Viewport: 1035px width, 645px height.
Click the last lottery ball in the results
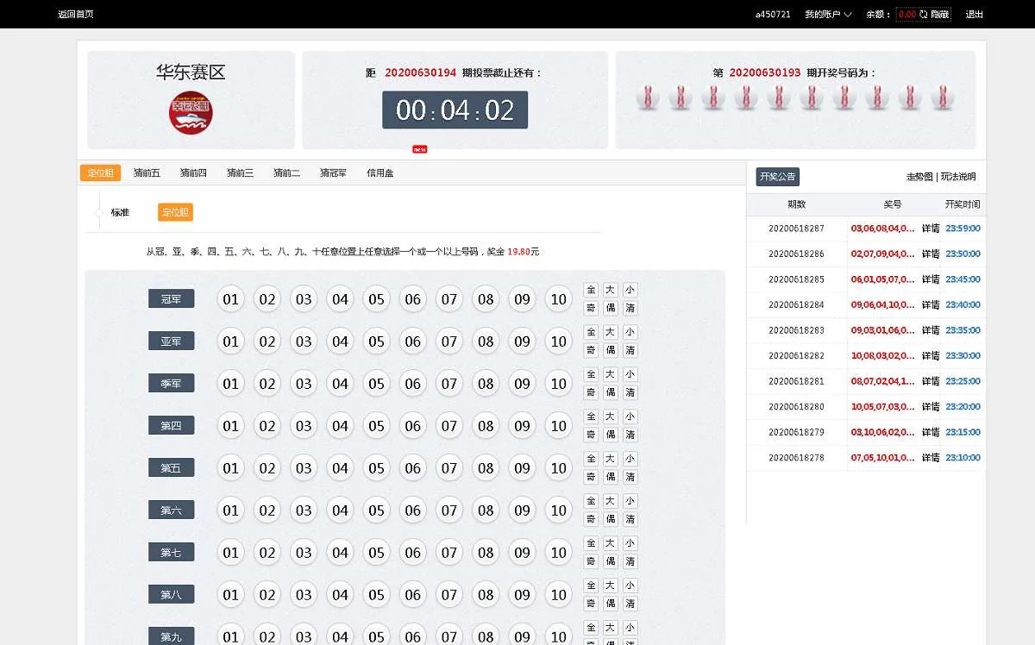point(943,97)
